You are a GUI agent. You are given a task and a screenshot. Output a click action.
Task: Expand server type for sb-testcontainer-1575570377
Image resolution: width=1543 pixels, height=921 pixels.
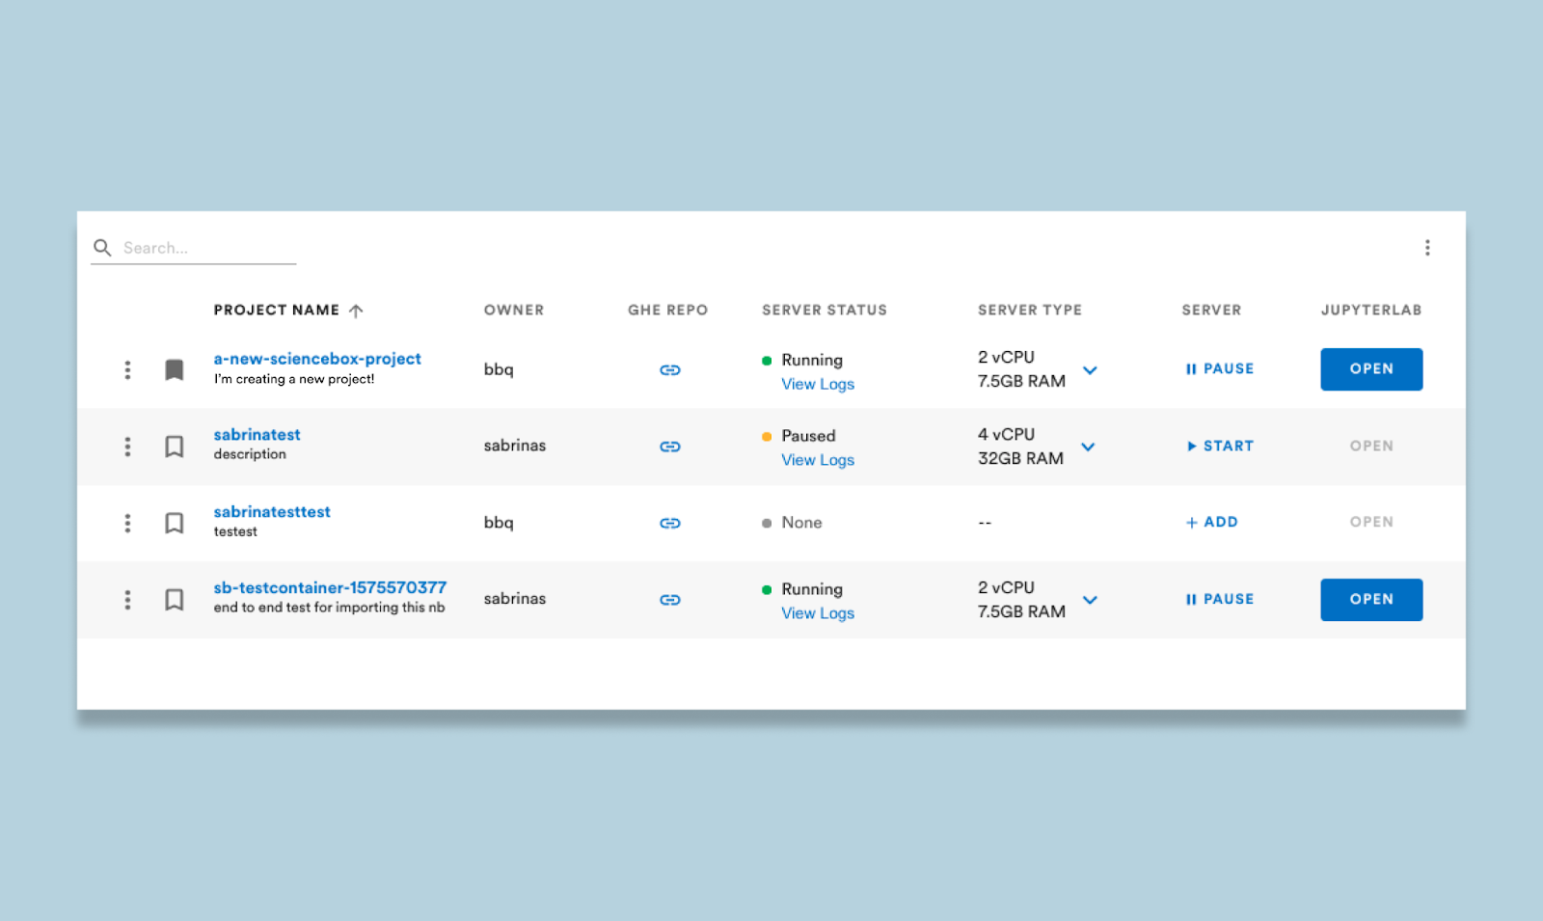tap(1090, 600)
